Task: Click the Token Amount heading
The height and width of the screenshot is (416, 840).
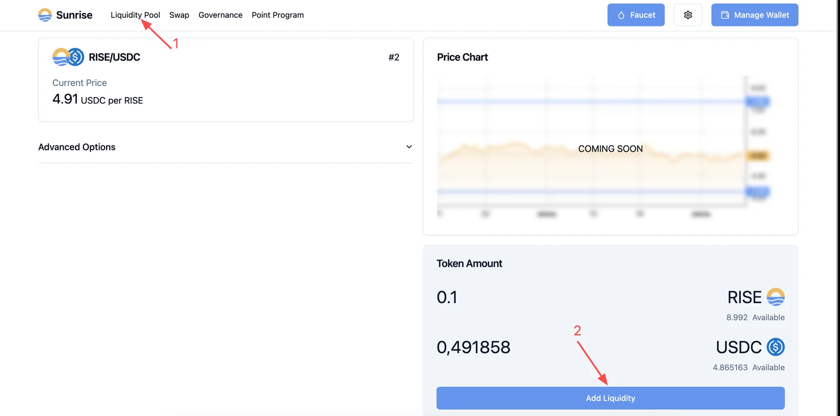Action: [469, 263]
